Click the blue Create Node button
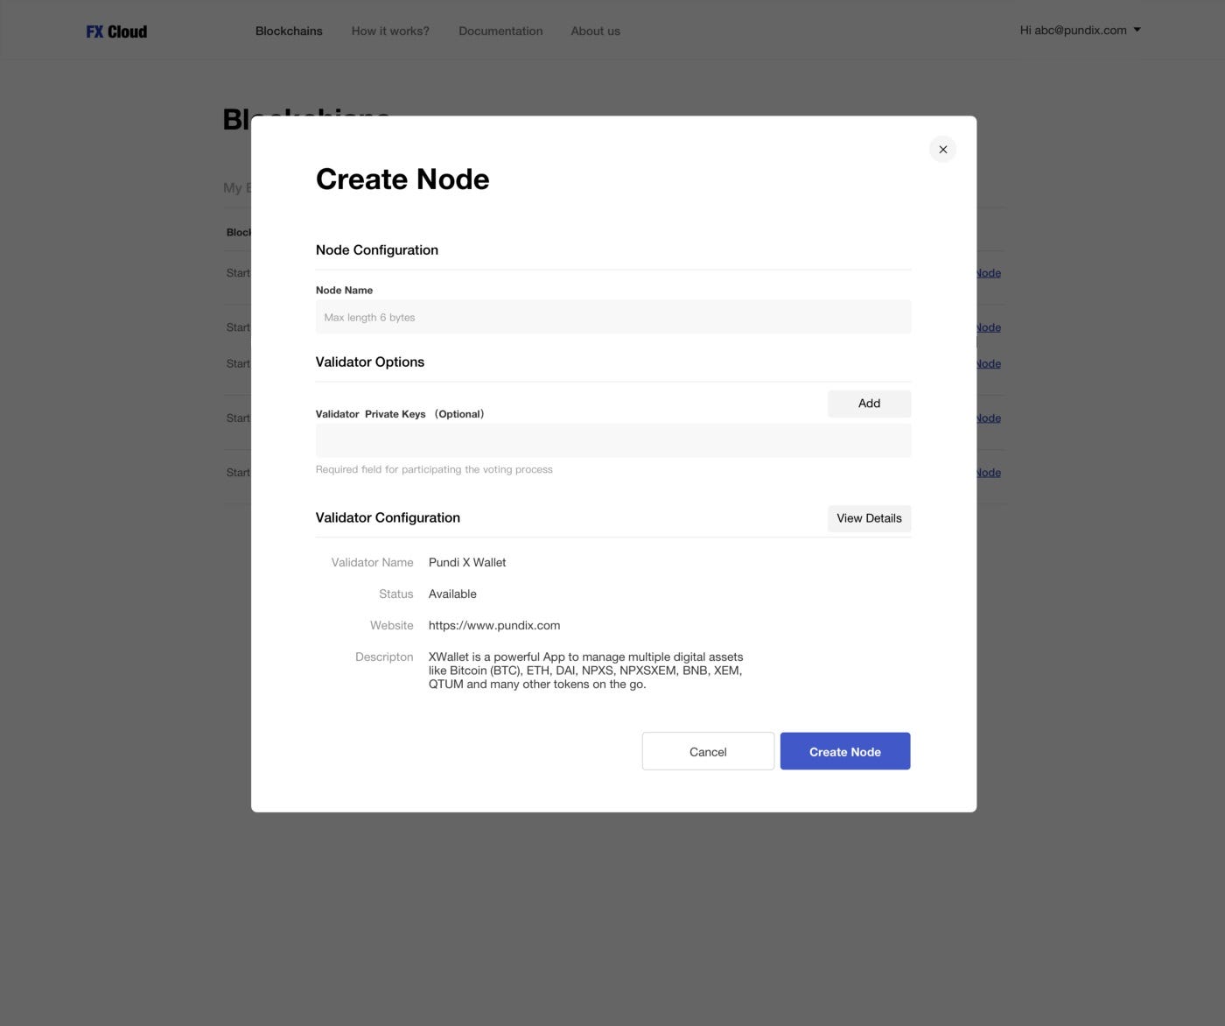This screenshot has width=1225, height=1026. pyautogui.click(x=845, y=751)
